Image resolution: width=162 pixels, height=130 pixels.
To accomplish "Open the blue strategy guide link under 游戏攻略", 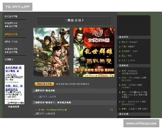I will click(47, 97).
